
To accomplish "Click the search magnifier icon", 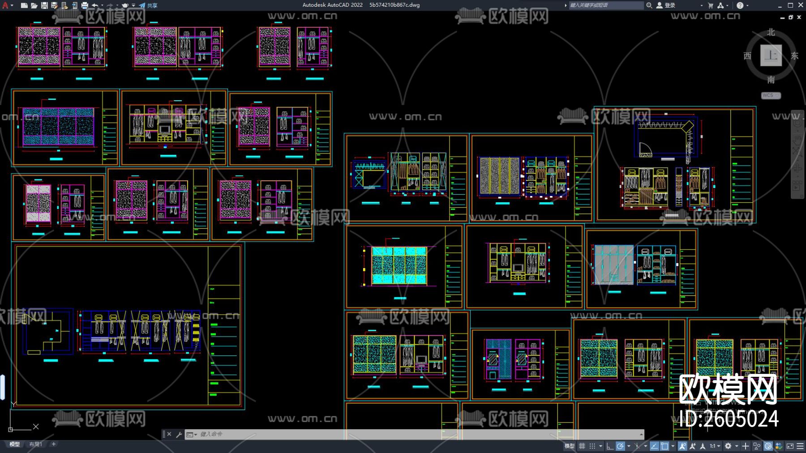I will click(649, 5).
